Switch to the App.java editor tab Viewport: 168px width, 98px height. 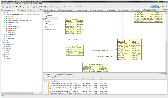point(138,10)
